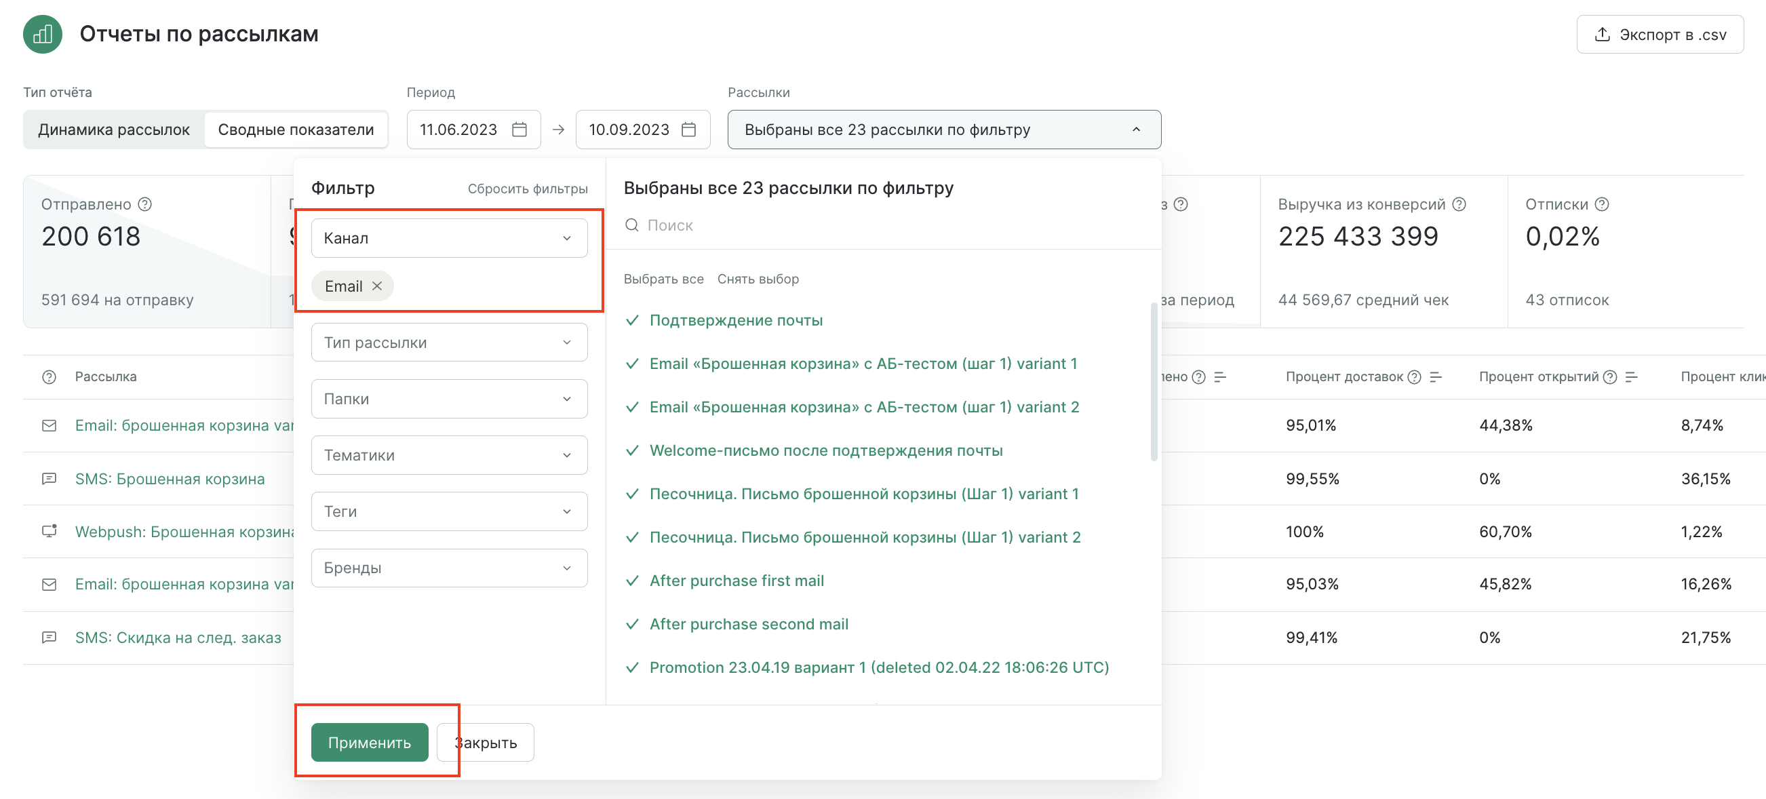Open the Теги dropdown
Screen dimensions: 1766x799
tap(449, 511)
